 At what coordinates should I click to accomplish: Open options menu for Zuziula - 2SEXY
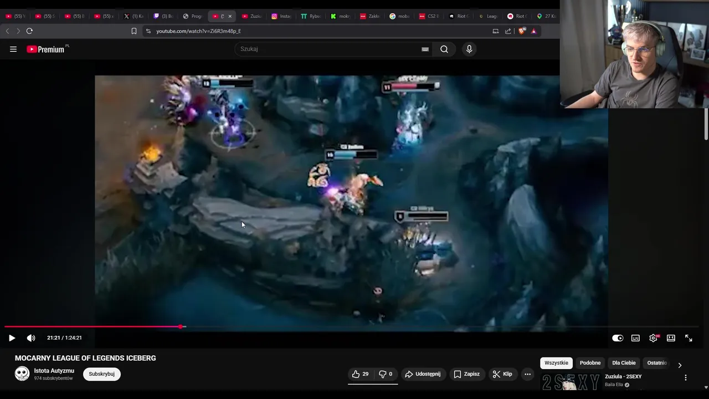pyautogui.click(x=685, y=377)
